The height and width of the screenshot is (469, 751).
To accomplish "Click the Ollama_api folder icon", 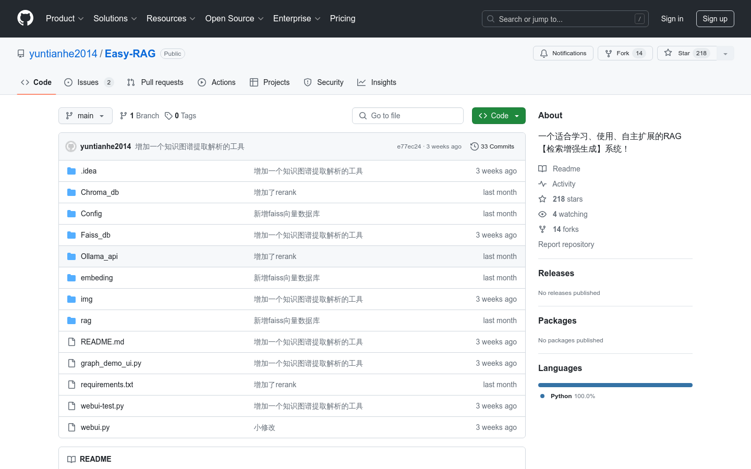I will coord(71,256).
